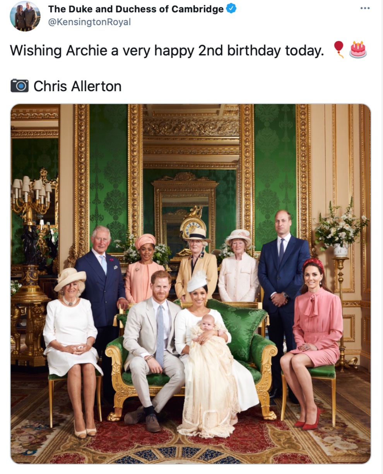Click the candelabra with cream lampshades
Screen dimensions: 383x474
click(32, 193)
